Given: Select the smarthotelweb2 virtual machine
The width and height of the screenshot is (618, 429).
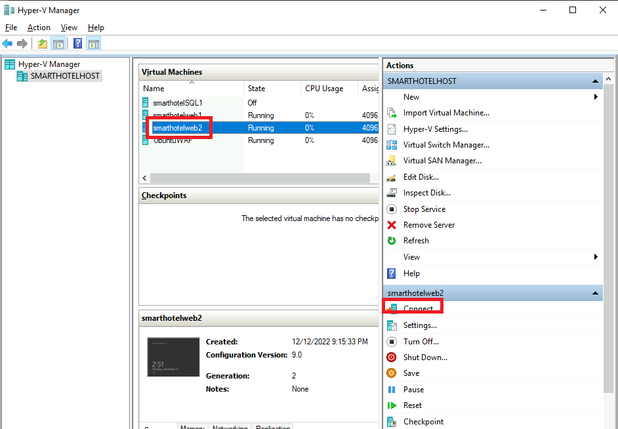Looking at the screenshot, I should click(x=259, y=128).
